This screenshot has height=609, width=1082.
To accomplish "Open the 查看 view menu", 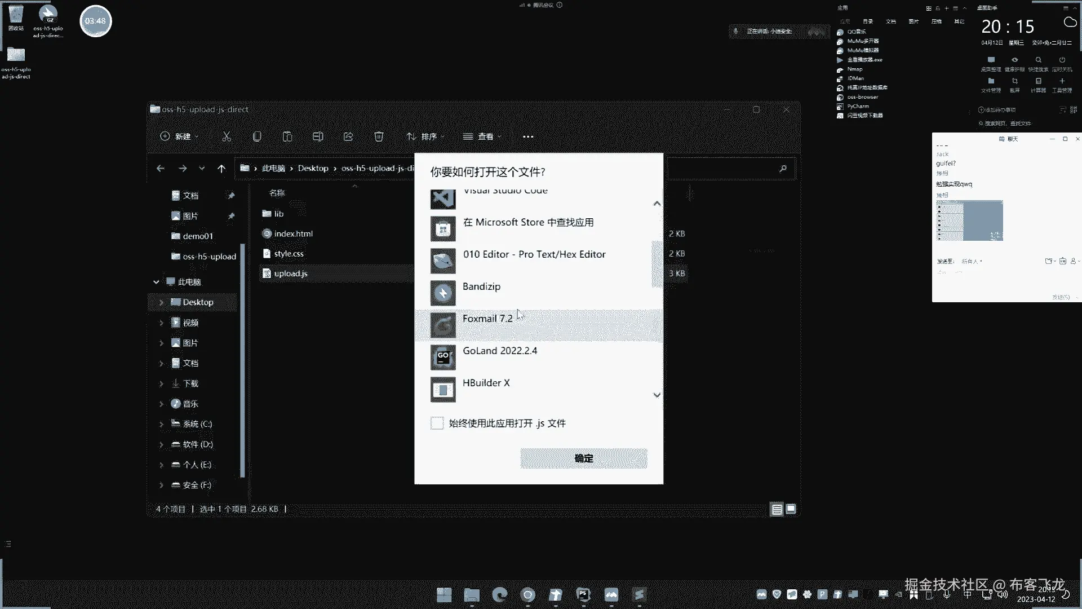I will [x=482, y=136].
